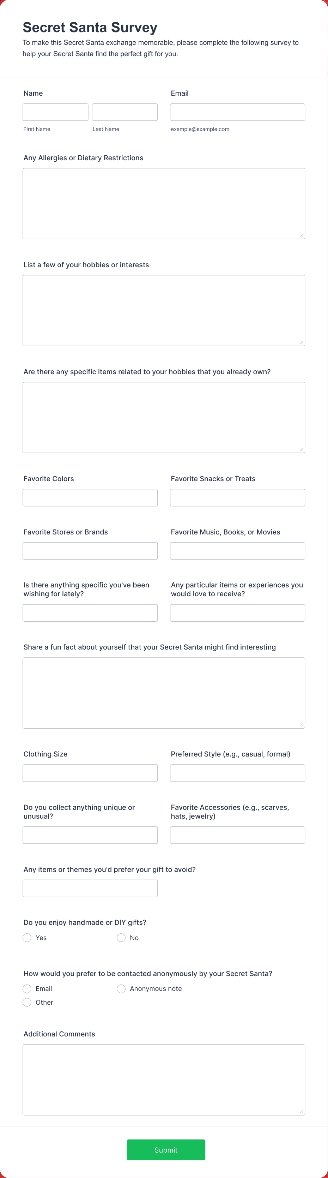
Task: Click the Preferred Style input field
Action: (238, 773)
